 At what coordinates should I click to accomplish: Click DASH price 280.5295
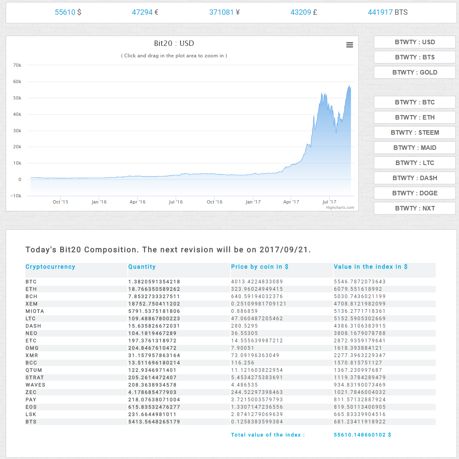244,326
